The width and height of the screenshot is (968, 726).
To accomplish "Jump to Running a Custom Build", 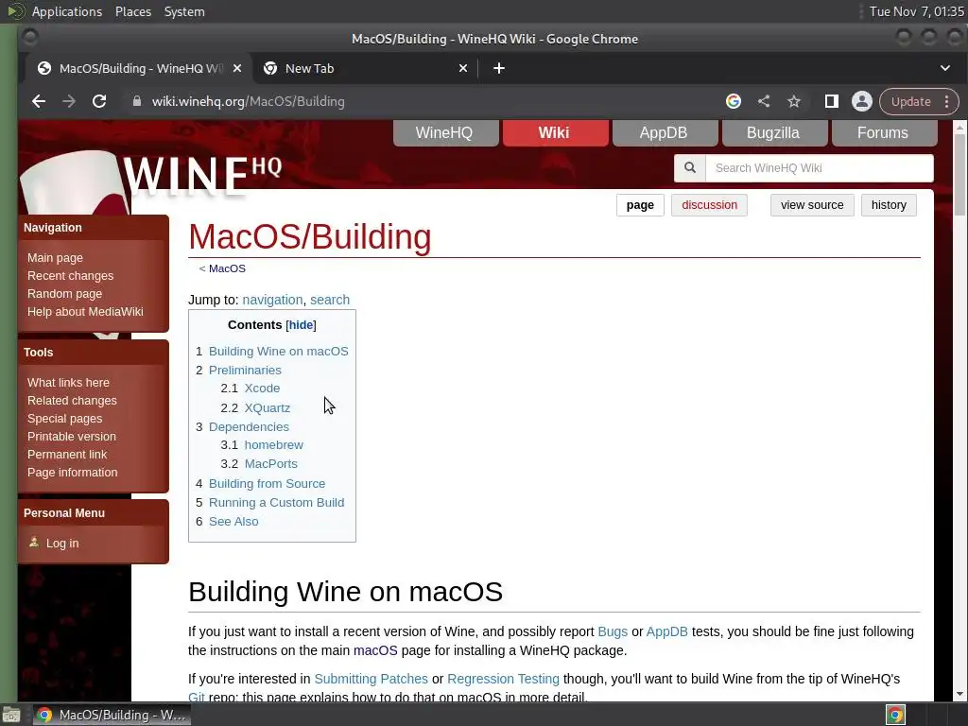I will [x=277, y=503].
